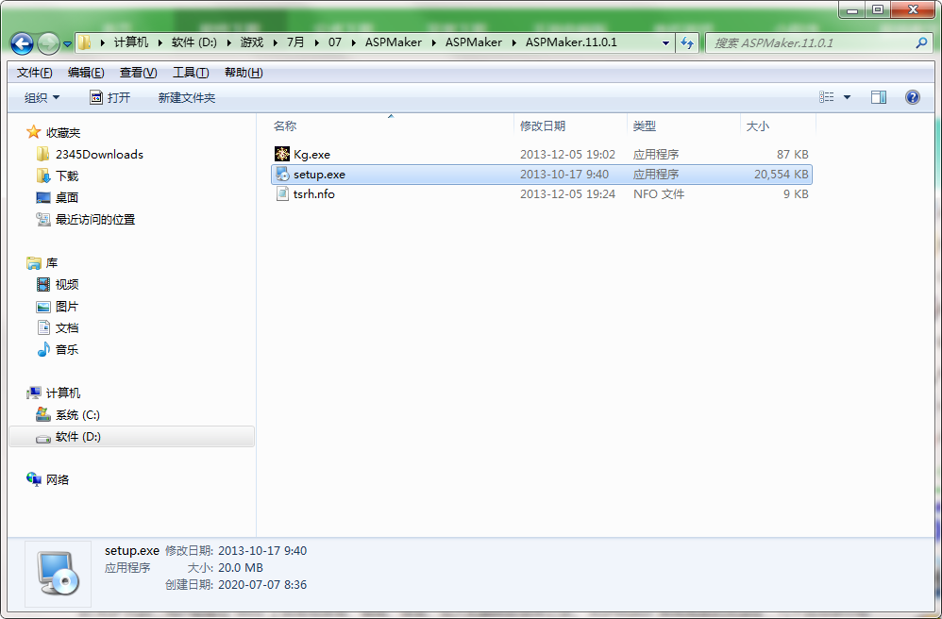942x619 pixels.
Task: Select 收藏夹 in navigation pane
Action: tap(63, 132)
